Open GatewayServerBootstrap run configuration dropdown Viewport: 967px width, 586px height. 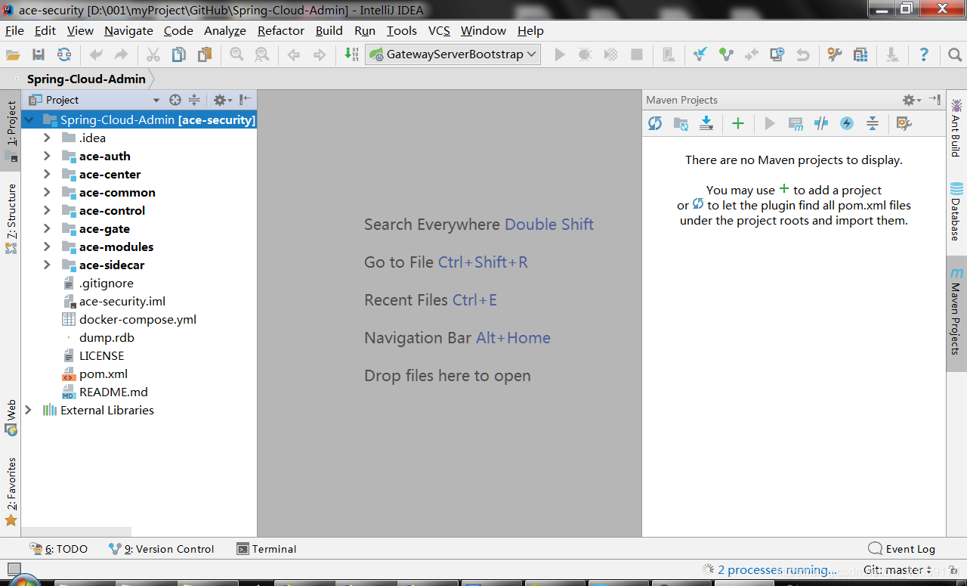pyautogui.click(x=453, y=54)
